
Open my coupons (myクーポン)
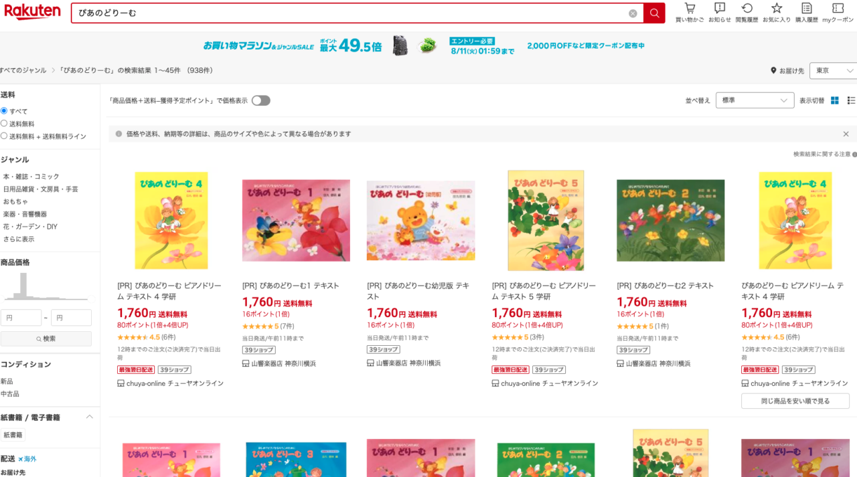click(x=838, y=13)
